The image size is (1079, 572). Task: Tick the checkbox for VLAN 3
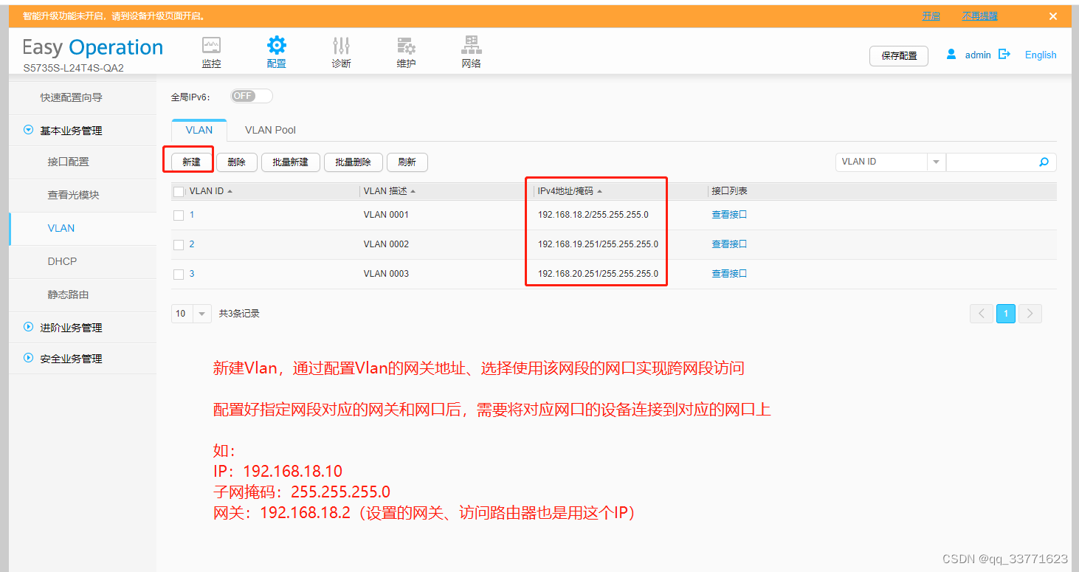(179, 275)
